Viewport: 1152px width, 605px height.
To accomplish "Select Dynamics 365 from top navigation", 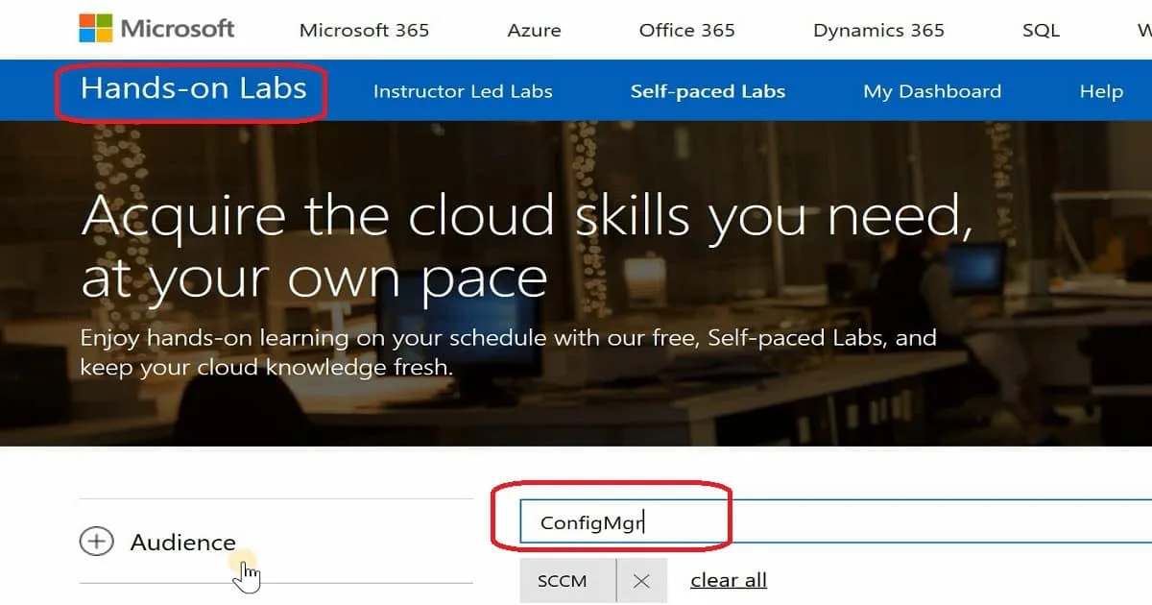I will pos(878,30).
